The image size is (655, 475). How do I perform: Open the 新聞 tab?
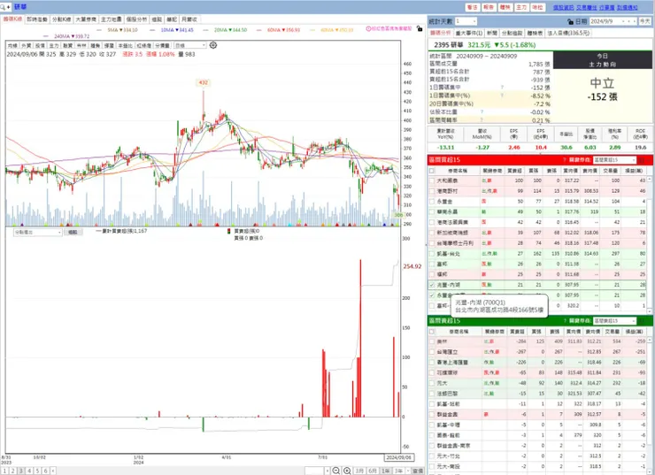[x=492, y=33]
